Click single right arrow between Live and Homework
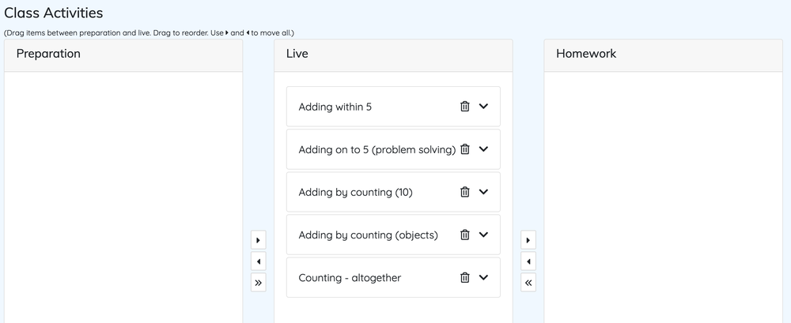Viewport: 791px width, 323px height. [x=528, y=239]
